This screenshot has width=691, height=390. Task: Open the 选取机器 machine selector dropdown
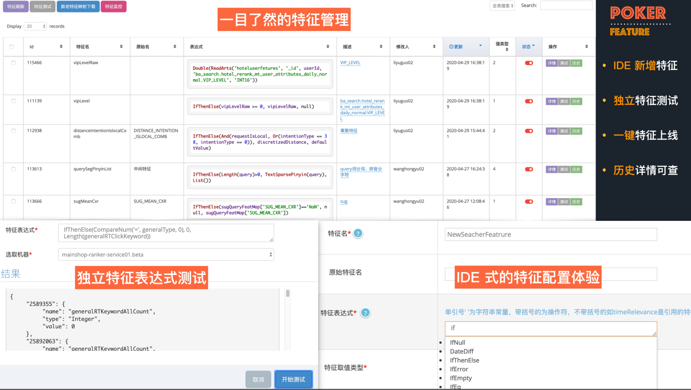(166, 254)
